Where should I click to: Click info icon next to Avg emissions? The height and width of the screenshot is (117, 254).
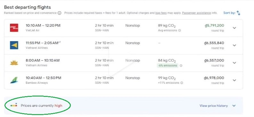click(x=179, y=30)
